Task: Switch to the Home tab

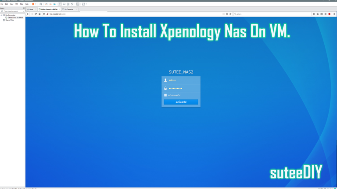Action: [30, 9]
